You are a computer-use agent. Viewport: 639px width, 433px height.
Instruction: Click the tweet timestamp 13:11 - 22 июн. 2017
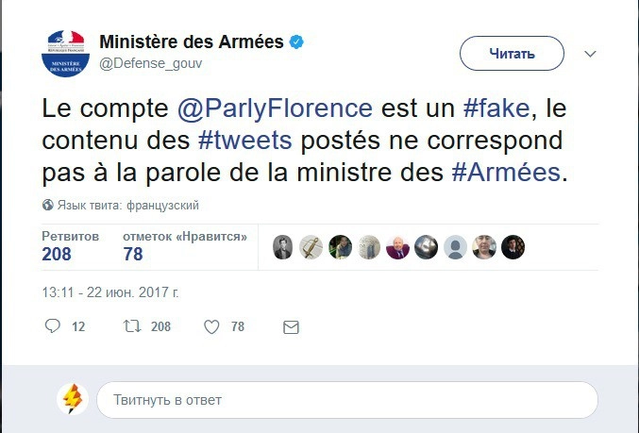109,292
